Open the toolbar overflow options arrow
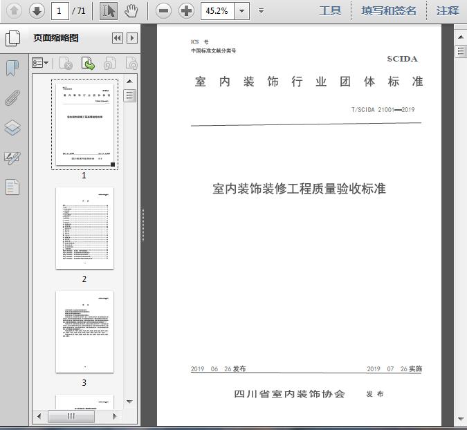Screen dimensions: 467x430 (262, 11)
